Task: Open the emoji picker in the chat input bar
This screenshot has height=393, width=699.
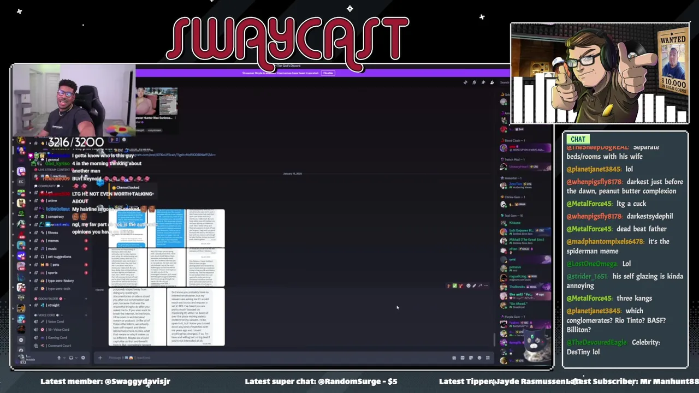Action: tap(479, 358)
